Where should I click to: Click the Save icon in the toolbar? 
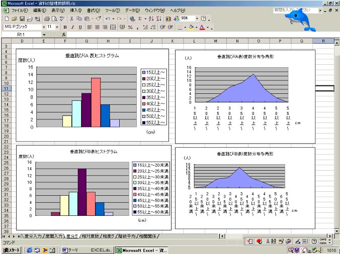[22, 19]
